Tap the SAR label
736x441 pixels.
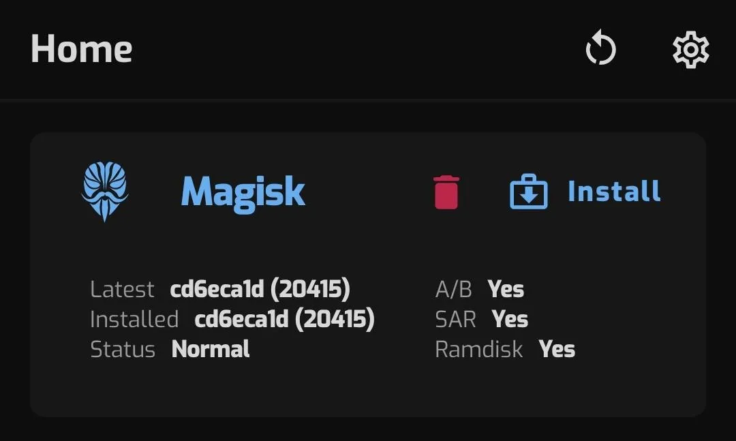pyautogui.click(x=455, y=320)
